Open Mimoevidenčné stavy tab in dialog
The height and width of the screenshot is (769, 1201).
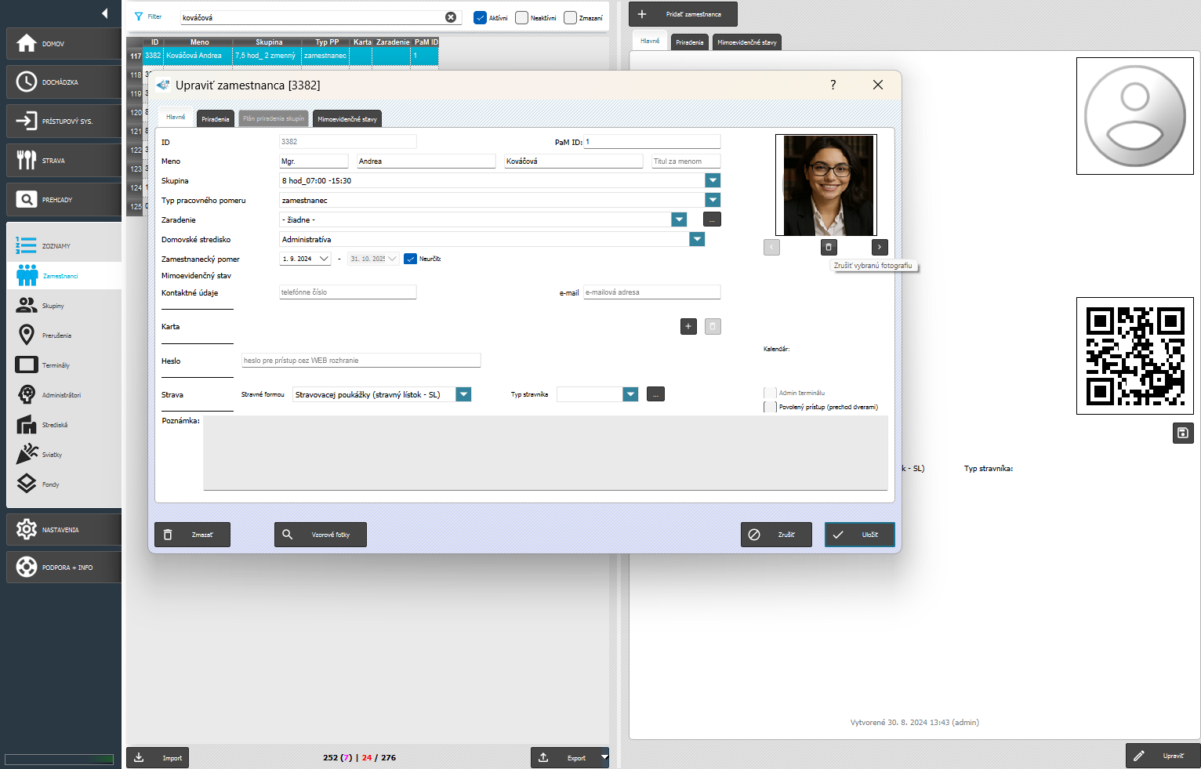pyautogui.click(x=347, y=119)
